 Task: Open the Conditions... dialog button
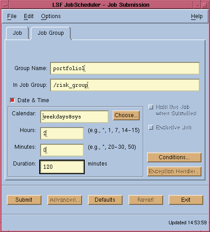(174, 157)
